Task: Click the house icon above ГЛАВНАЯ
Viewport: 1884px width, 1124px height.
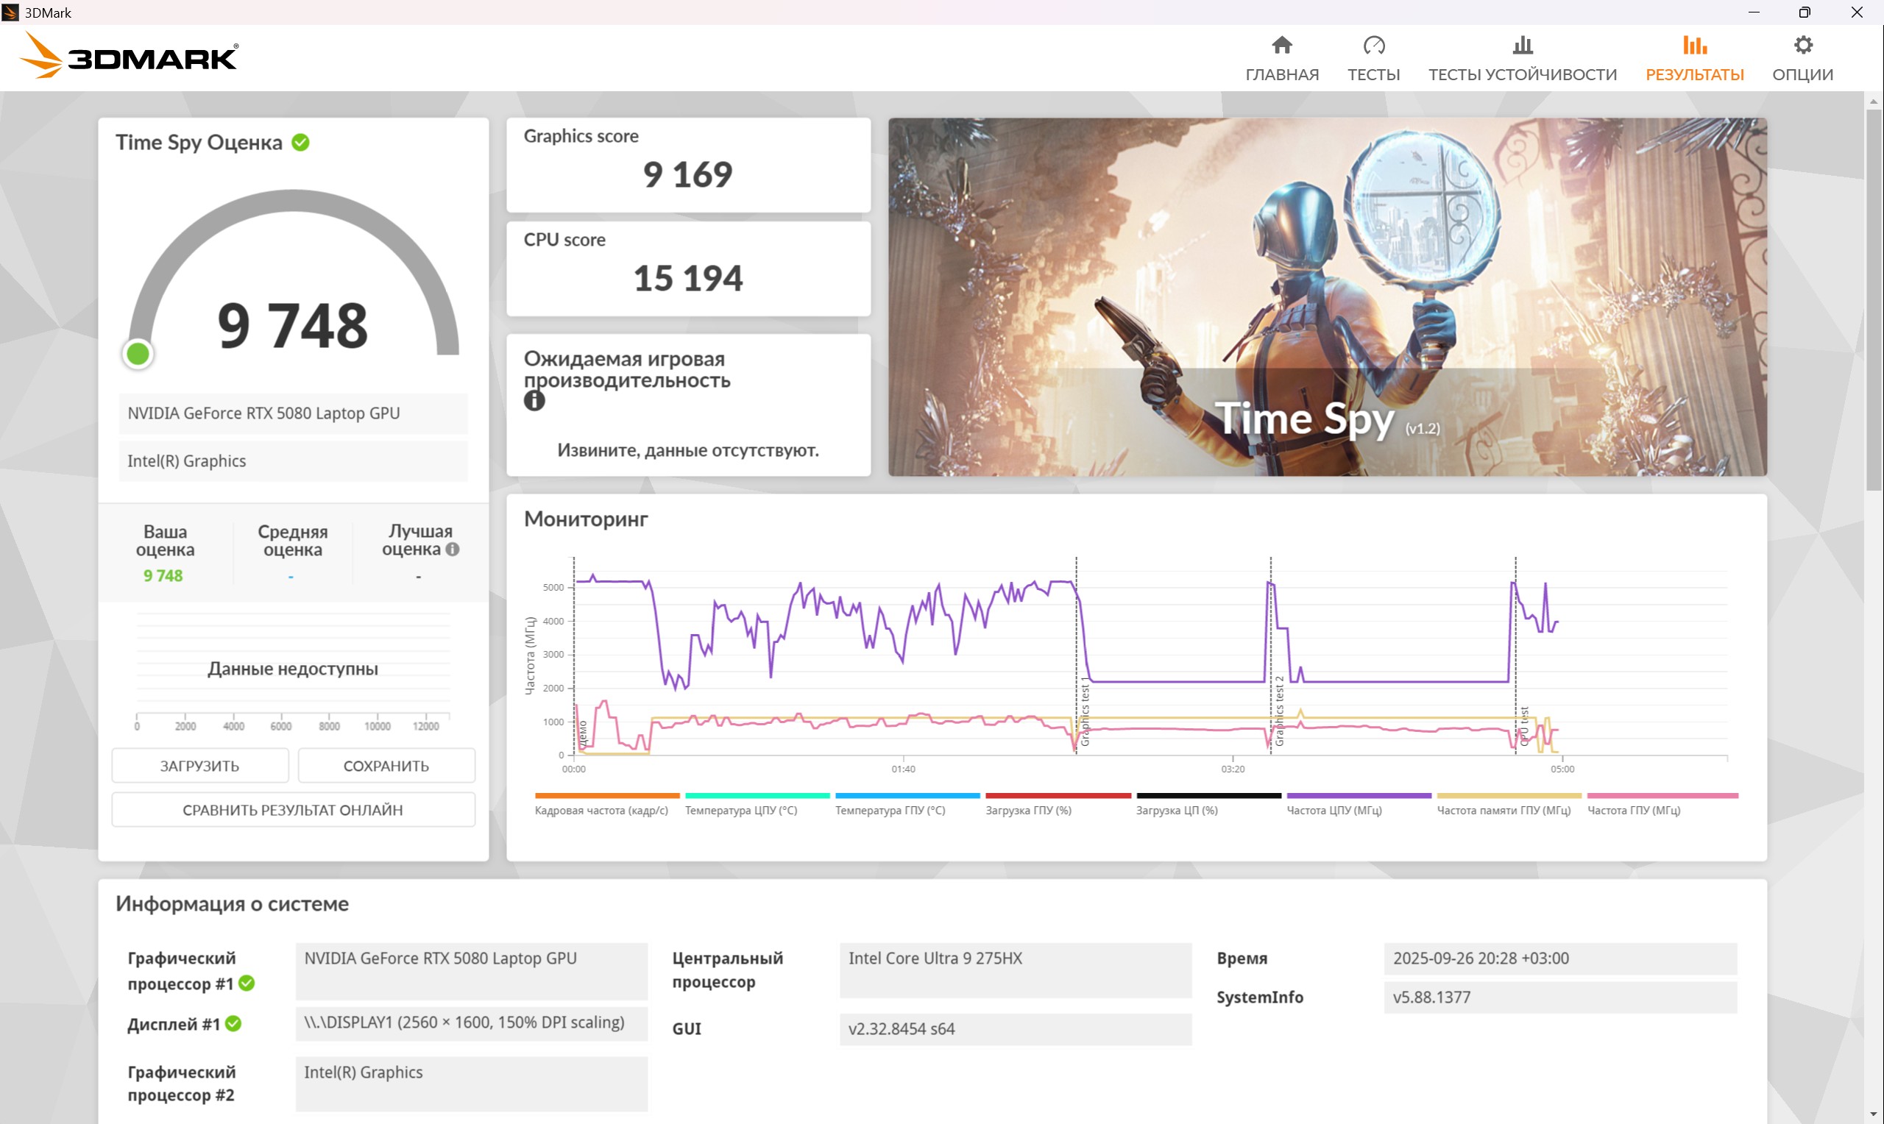Action: (x=1282, y=45)
